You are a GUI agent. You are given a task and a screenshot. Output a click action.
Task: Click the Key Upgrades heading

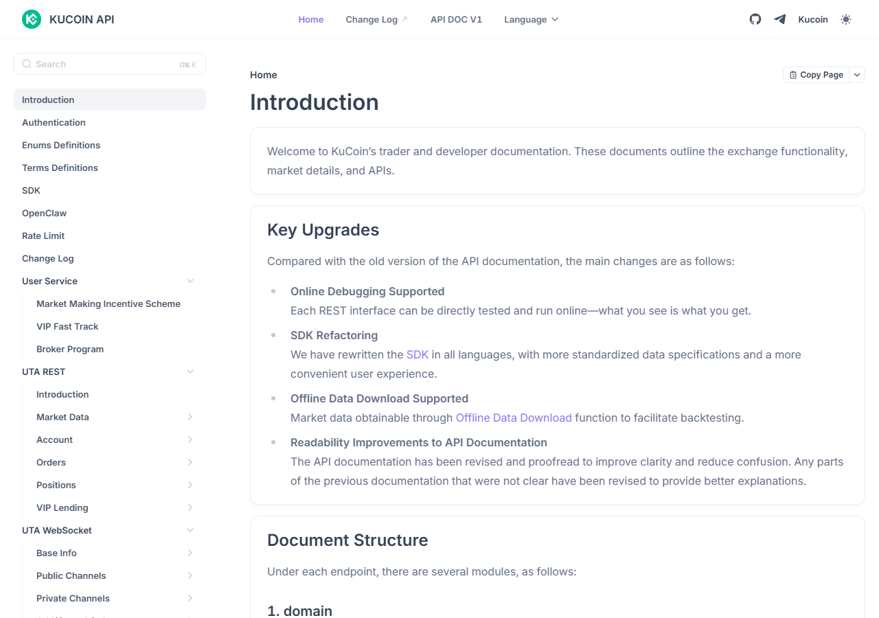(x=323, y=230)
